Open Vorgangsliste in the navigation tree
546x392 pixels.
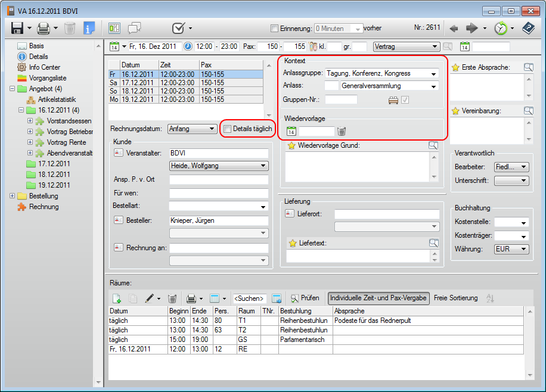pyautogui.click(x=48, y=78)
